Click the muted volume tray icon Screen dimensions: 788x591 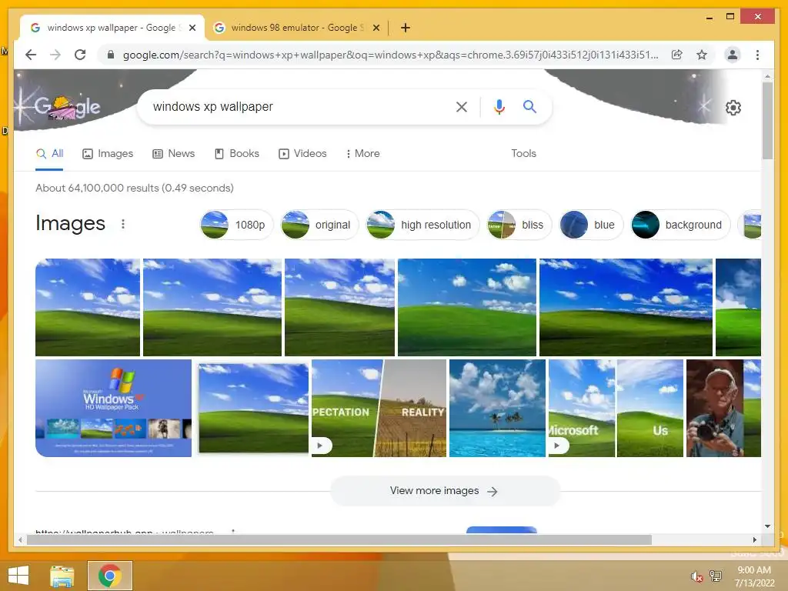click(x=696, y=576)
